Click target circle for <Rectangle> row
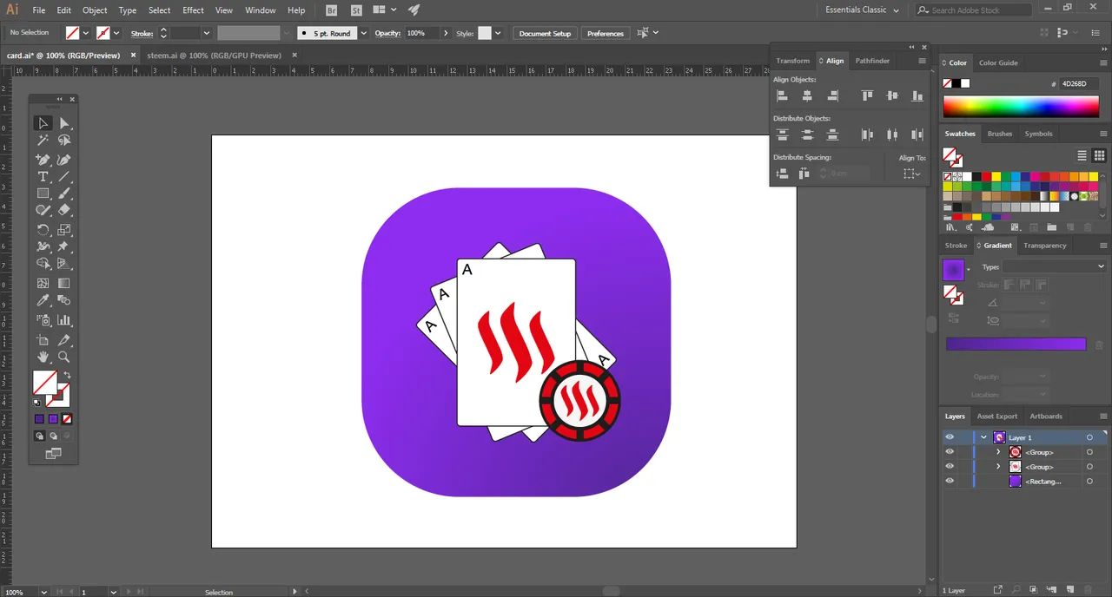The height and width of the screenshot is (597, 1112). point(1089,481)
